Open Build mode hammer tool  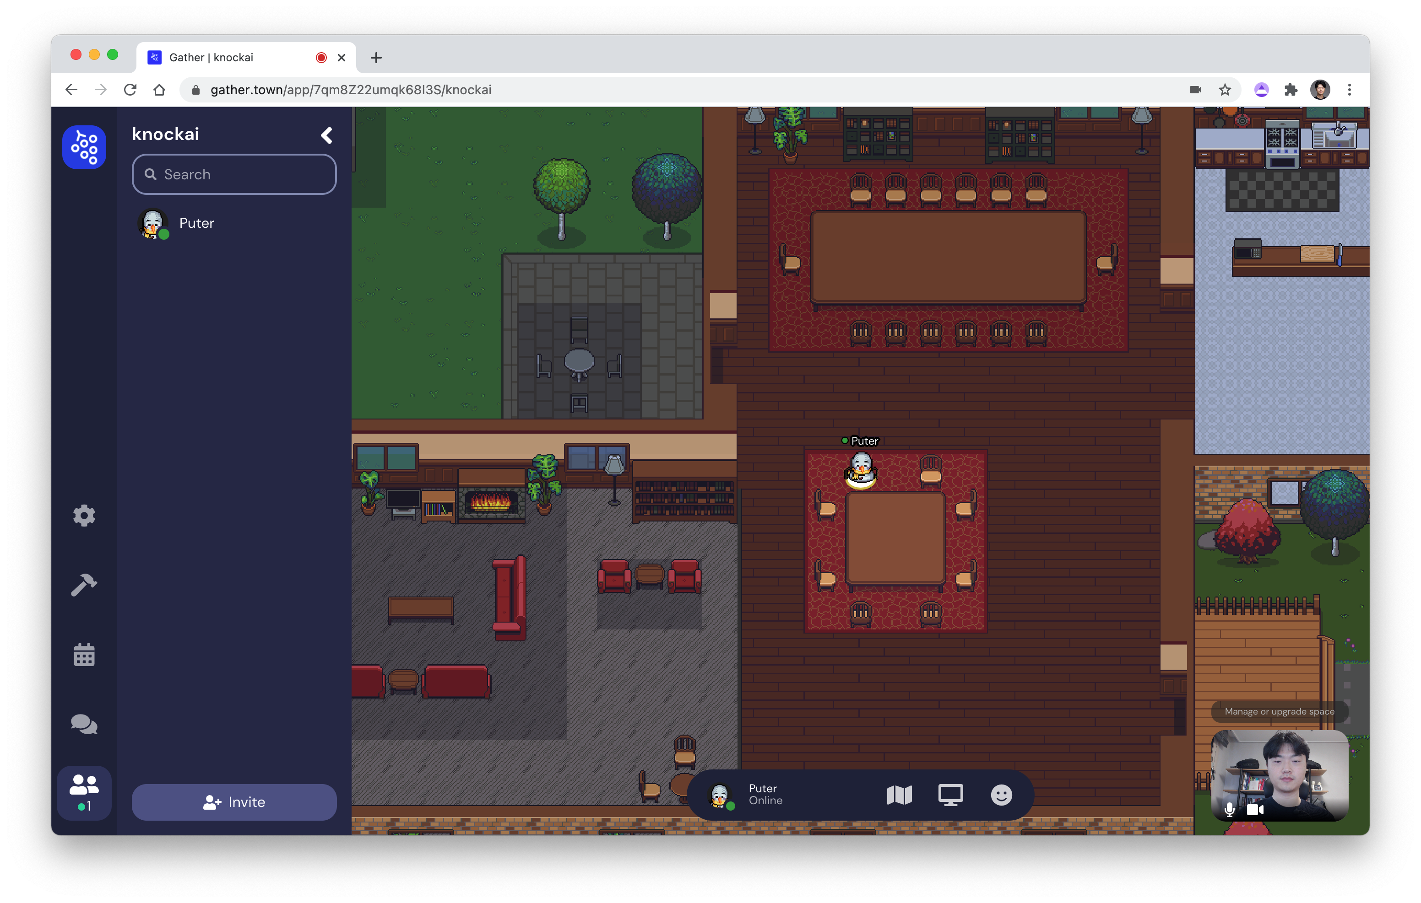[84, 585]
